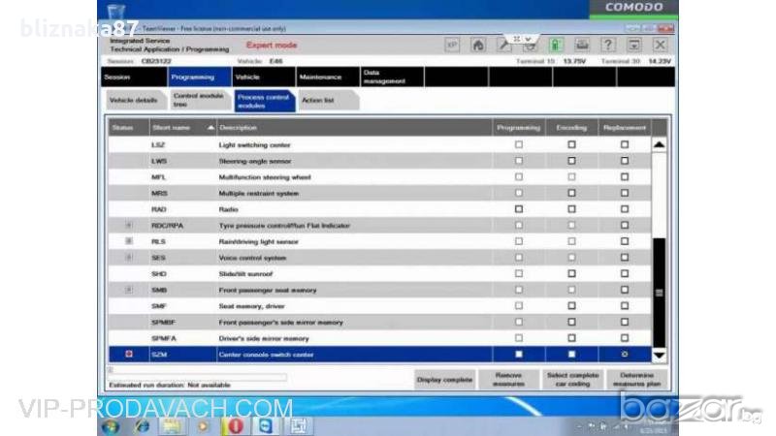Enable Programming checkbox for Slide/tilt sunroof
Screen dimensions: 776x436
pyautogui.click(x=519, y=273)
